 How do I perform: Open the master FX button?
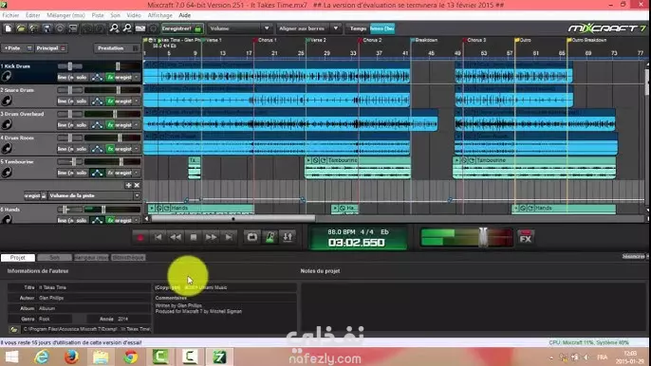(526, 238)
